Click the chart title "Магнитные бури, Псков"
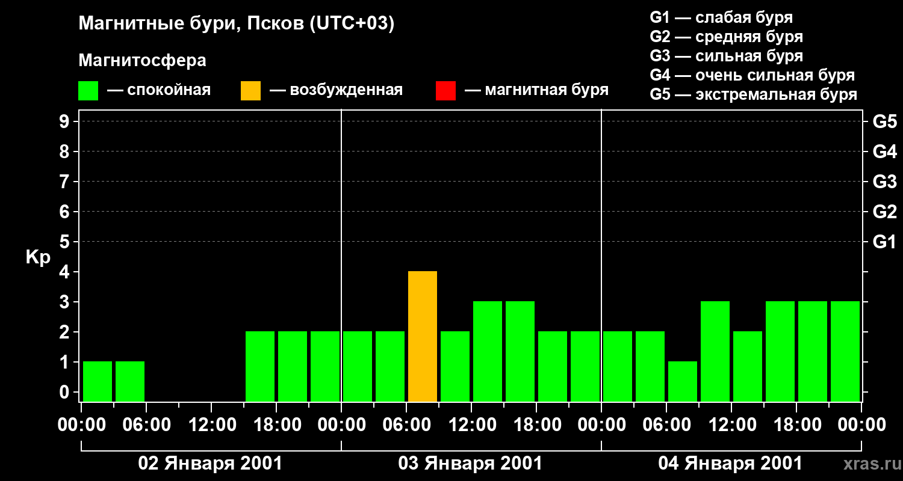 (236, 24)
